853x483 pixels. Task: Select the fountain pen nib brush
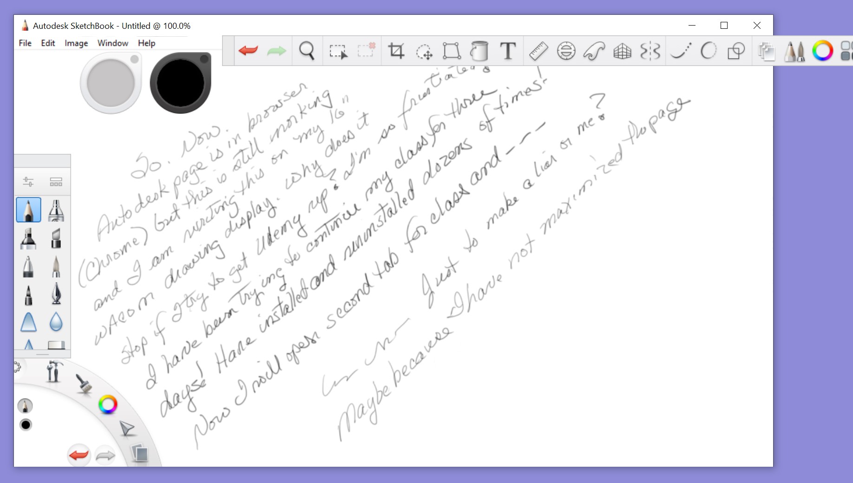(56, 294)
